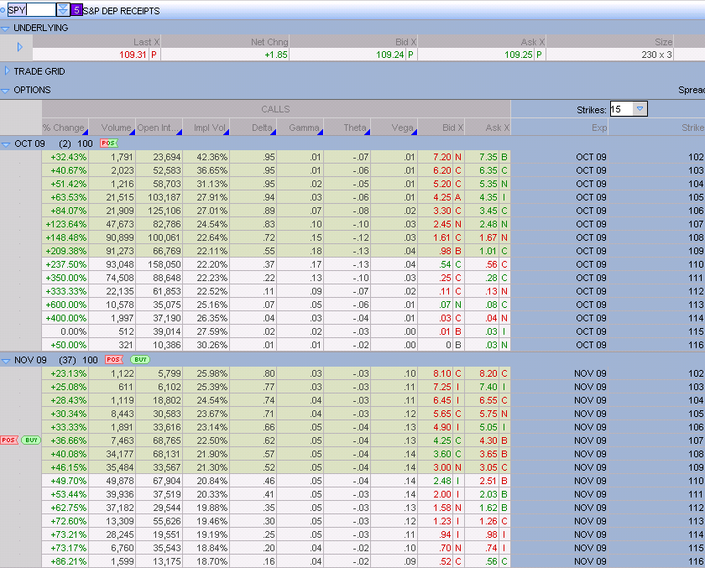This screenshot has width=705, height=568.
Task: Click the NOV 09 108 call ask 3.65
Action: (x=488, y=454)
